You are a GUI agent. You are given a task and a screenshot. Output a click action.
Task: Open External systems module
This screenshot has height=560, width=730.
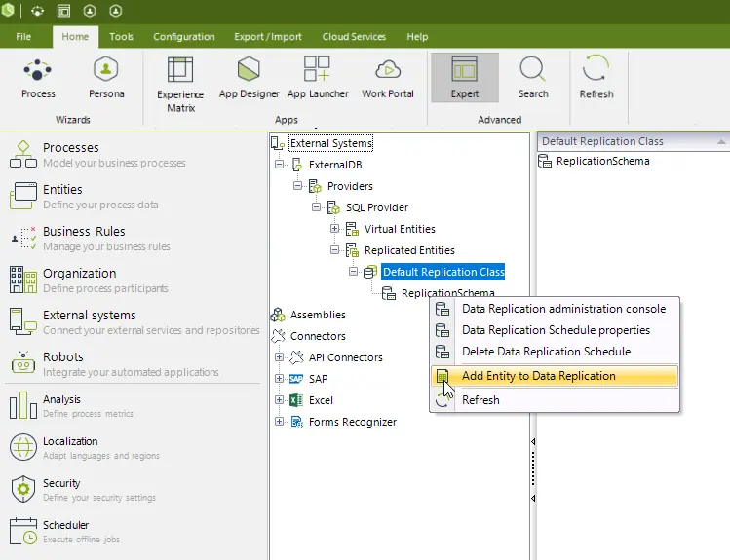pos(134,321)
